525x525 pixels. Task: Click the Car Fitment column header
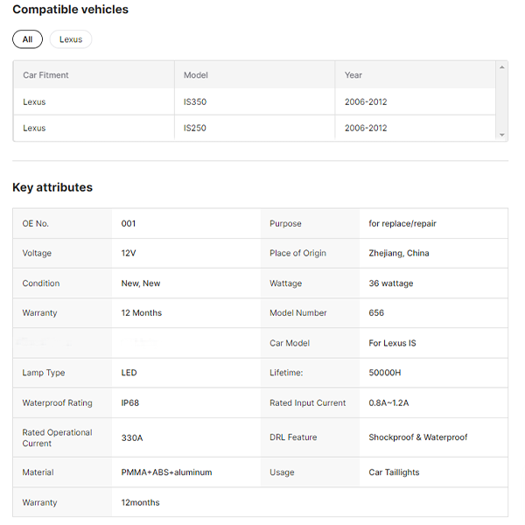pyautogui.click(x=45, y=75)
